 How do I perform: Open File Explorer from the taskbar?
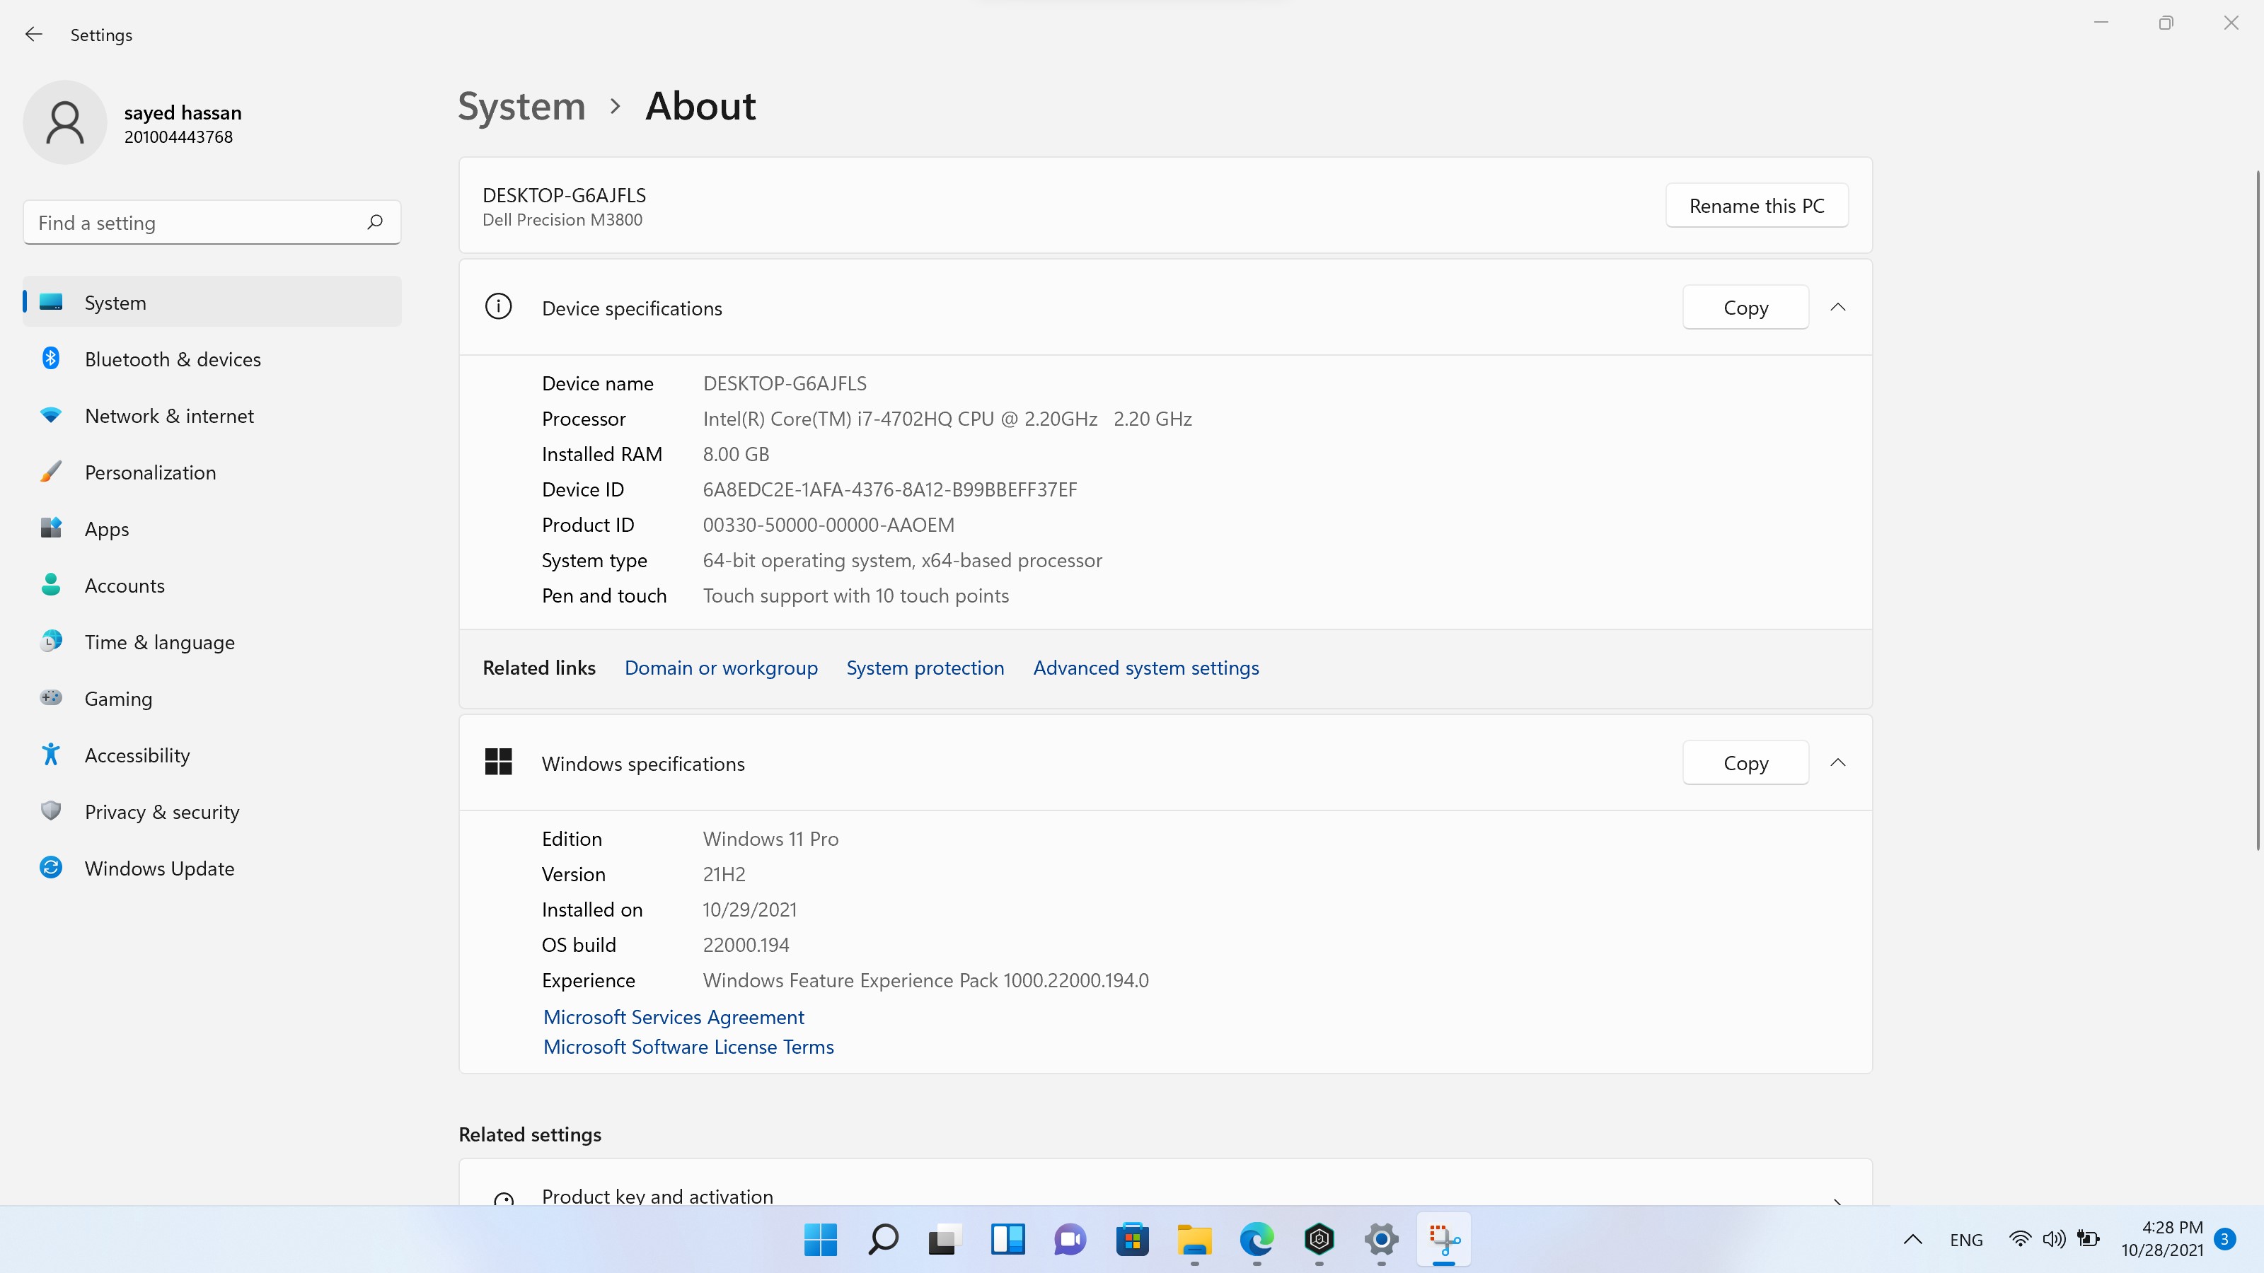pyautogui.click(x=1194, y=1240)
